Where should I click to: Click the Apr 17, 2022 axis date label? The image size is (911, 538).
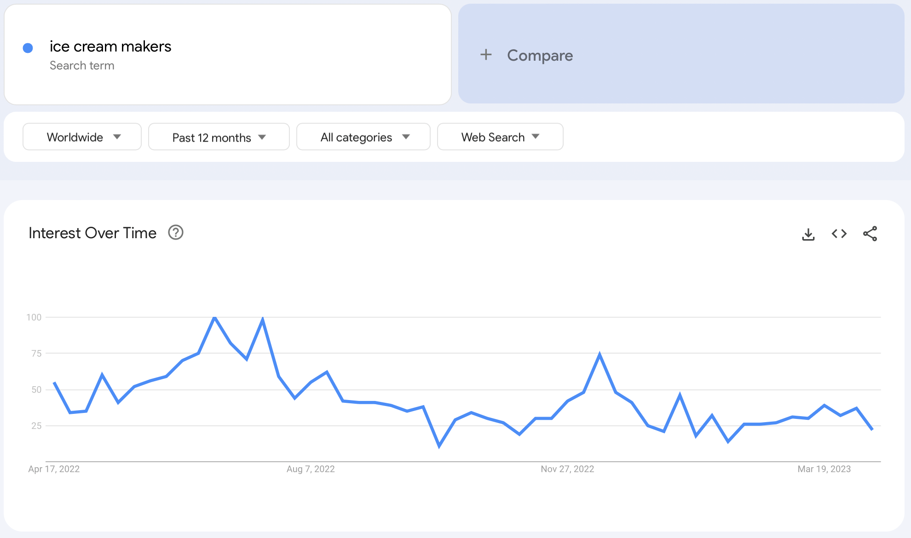(x=54, y=469)
